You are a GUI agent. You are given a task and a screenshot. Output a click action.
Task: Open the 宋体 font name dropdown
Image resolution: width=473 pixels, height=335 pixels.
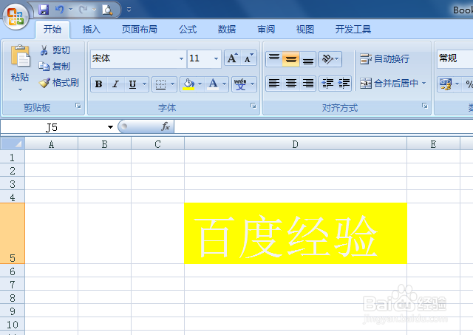[181, 58]
